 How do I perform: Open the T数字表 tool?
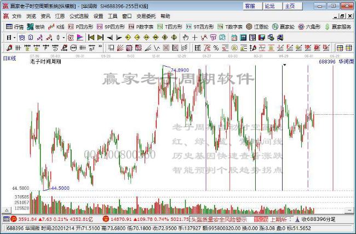tap(230, 27)
